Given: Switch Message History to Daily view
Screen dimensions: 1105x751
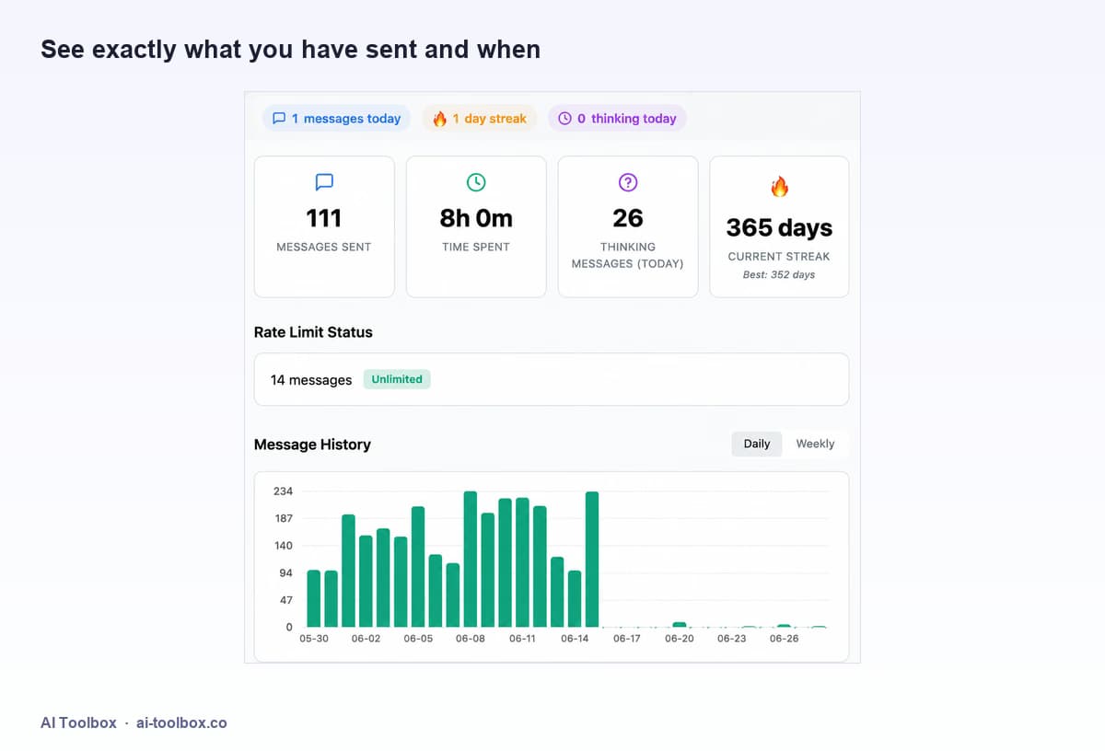Looking at the screenshot, I should [x=757, y=444].
